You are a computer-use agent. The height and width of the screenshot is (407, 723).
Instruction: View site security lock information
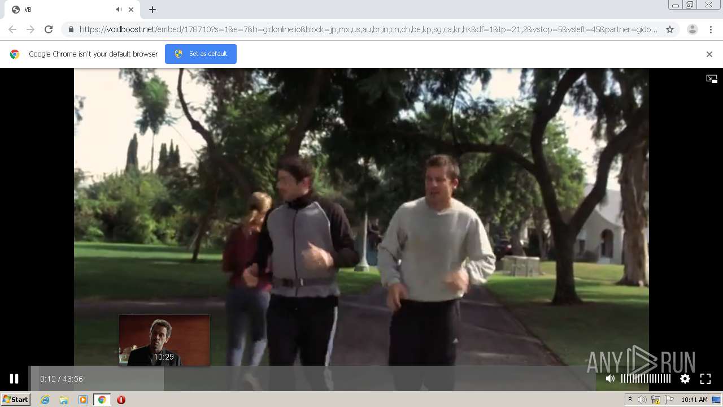click(71, 29)
